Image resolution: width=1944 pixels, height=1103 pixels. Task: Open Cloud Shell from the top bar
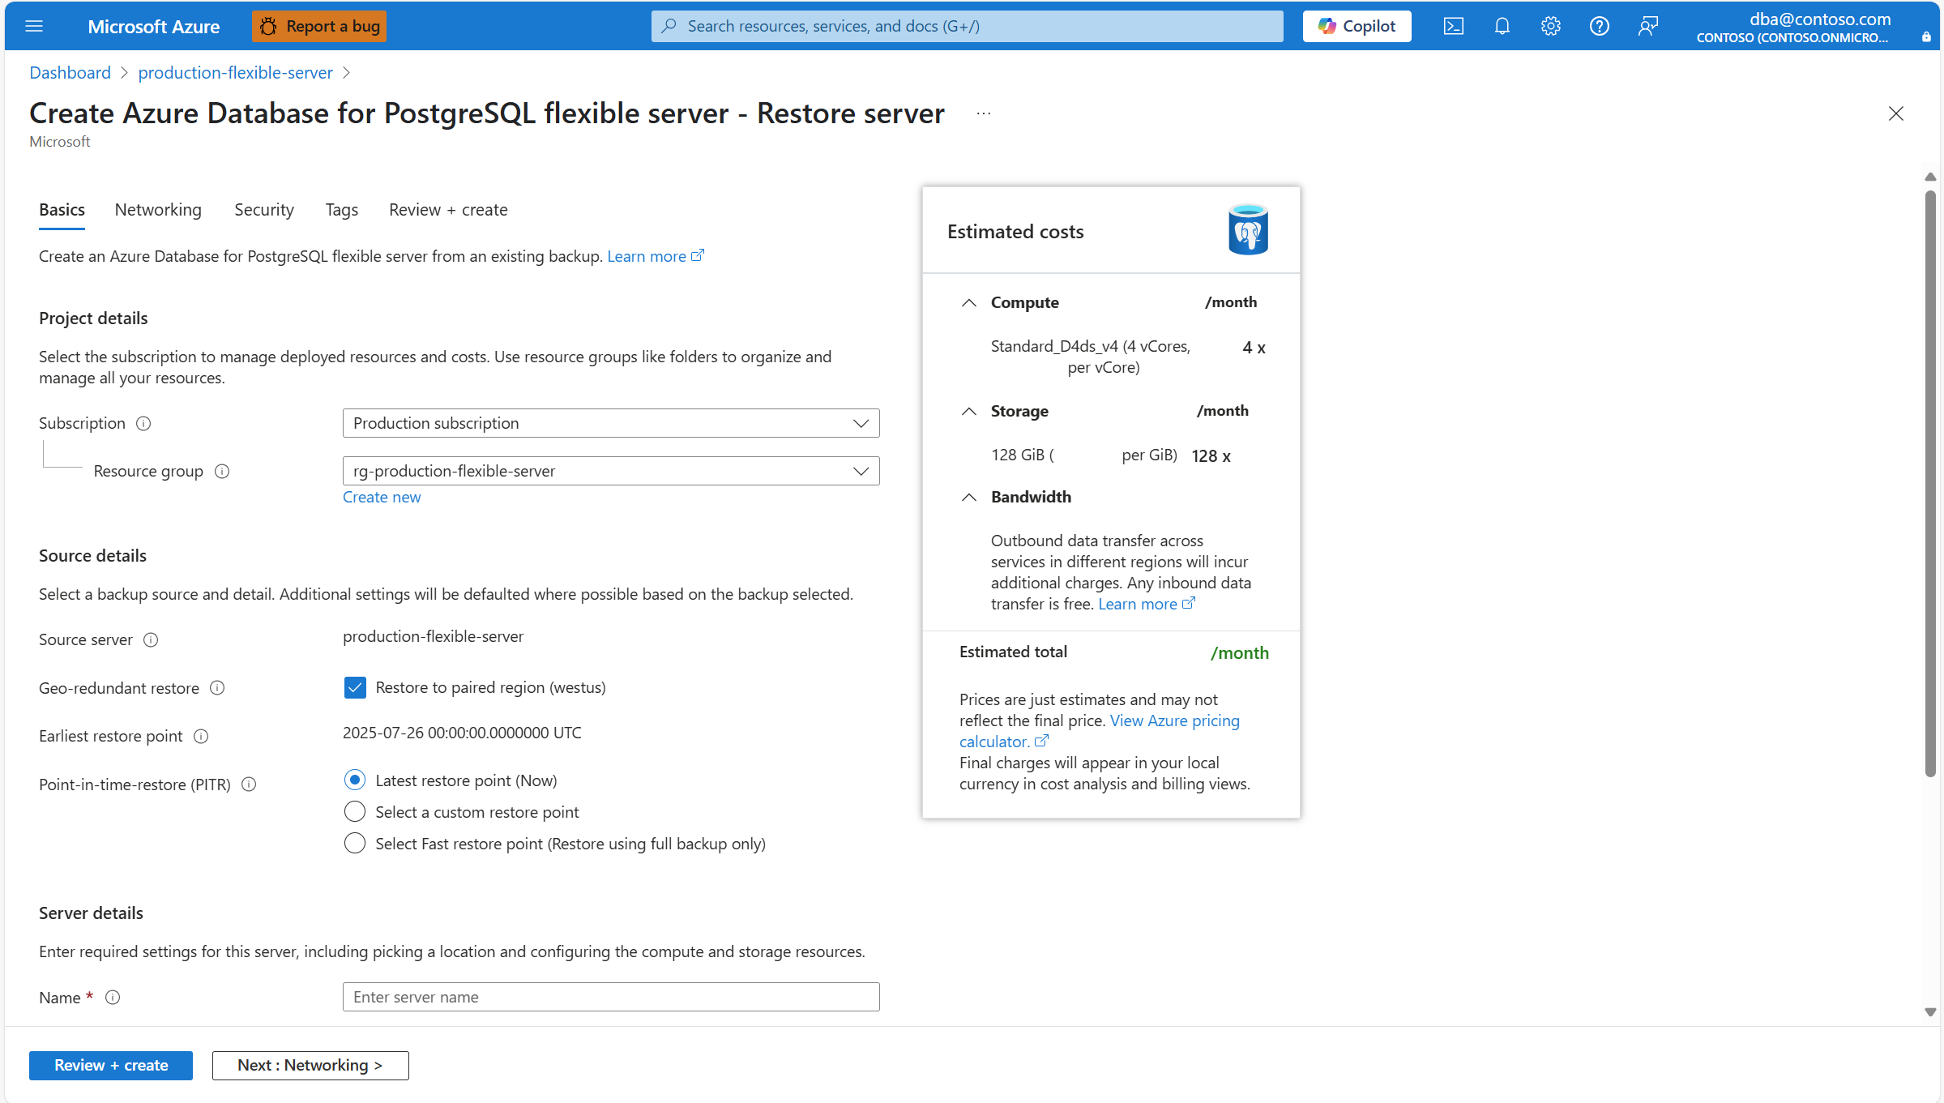point(1453,26)
